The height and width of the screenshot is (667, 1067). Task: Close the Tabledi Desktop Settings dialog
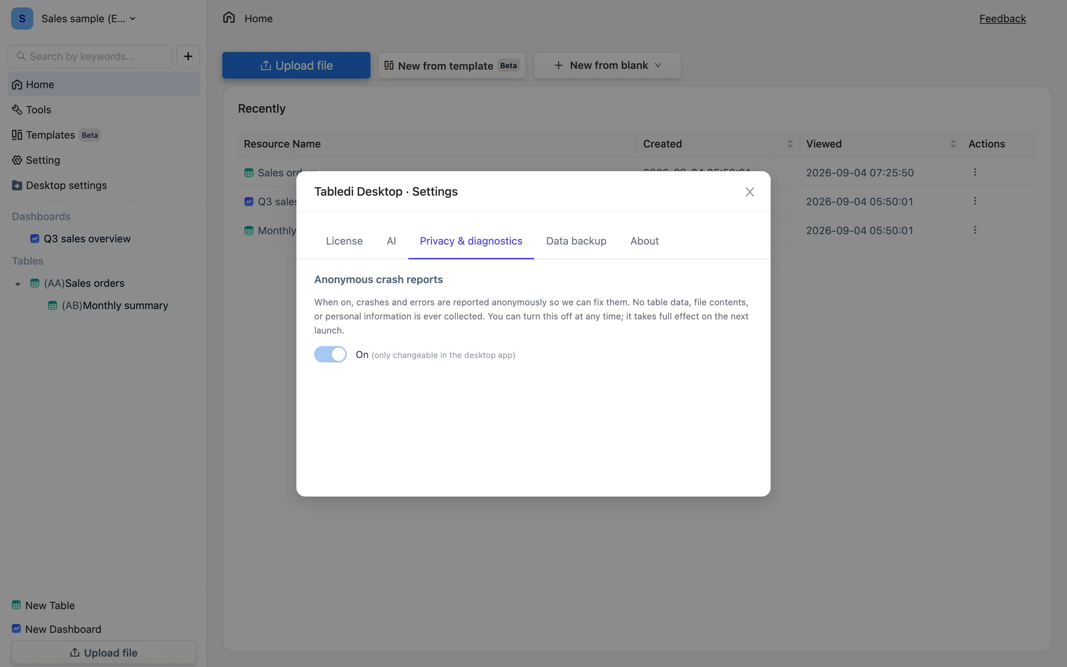coord(749,192)
